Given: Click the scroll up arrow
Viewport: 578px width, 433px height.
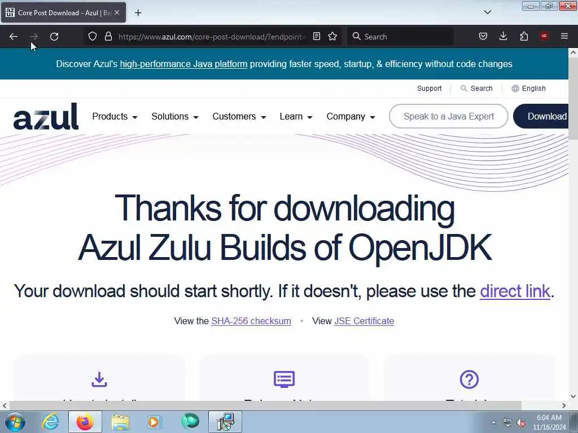Looking at the screenshot, I should (x=573, y=52).
